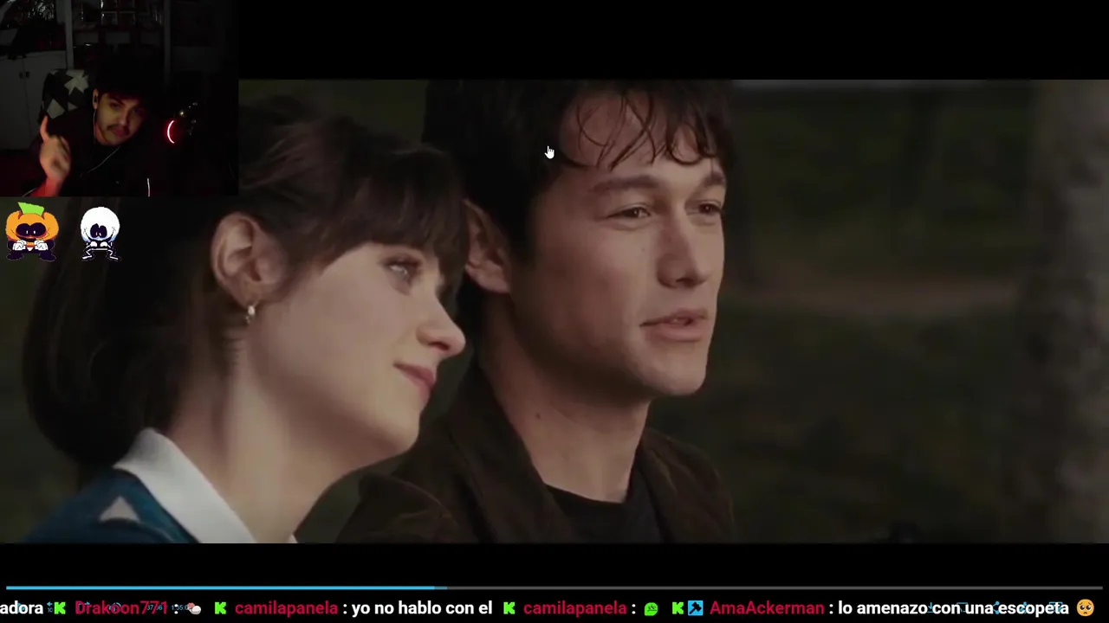Click the username AmaAckerman in chat ticker
Screen dimensions: 1109x623
[767, 608]
